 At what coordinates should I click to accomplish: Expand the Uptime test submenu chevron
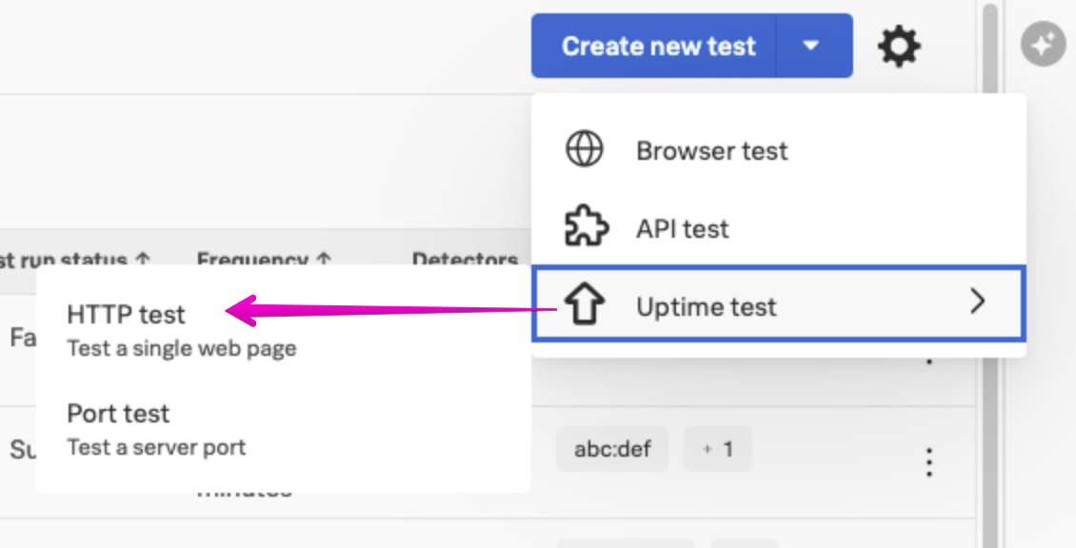977,303
